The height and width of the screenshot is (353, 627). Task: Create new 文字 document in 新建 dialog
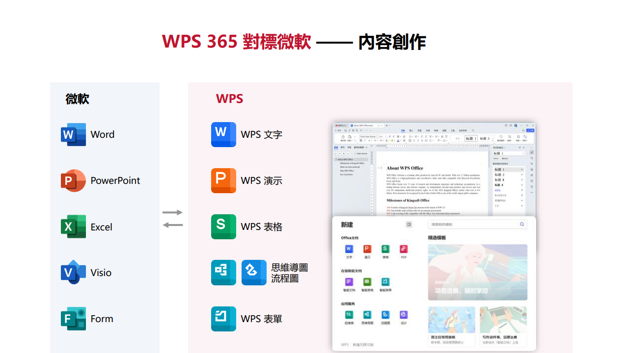tap(349, 252)
